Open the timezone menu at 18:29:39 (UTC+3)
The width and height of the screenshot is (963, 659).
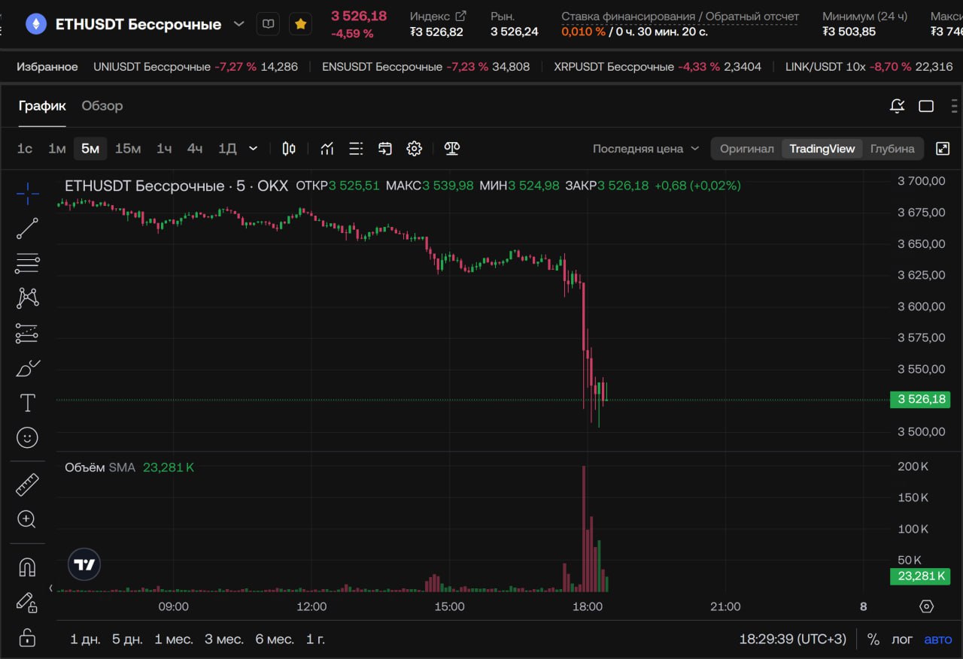click(793, 639)
